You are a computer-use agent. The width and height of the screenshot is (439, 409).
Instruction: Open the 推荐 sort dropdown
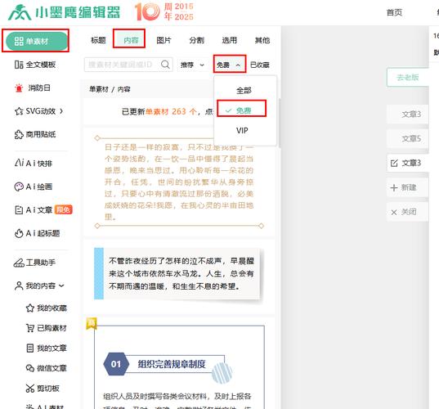[192, 65]
